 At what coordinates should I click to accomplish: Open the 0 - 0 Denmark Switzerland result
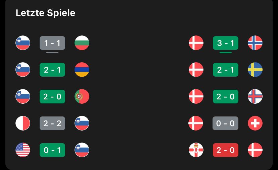click(x=226, y=123)
